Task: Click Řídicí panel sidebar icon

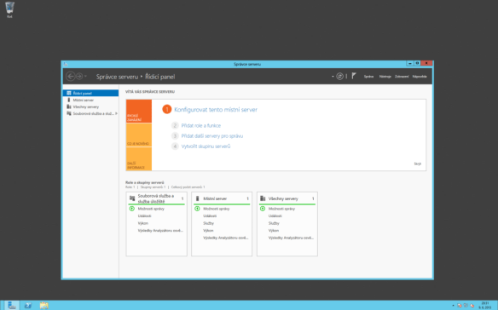Action: 68,93
